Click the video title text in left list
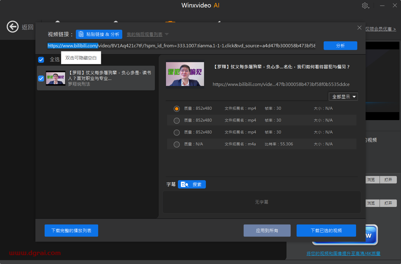Image resolution: width=401 pixels, height=264 pixels. [x=110, y=76]
